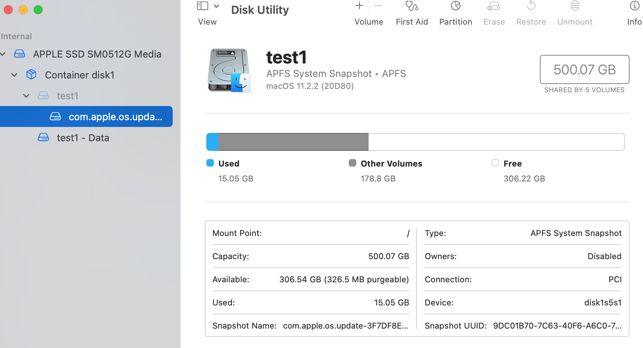Image resolution: width=643 pixels, height=348 pixels.
Task: Click the test1 - Data drive icon
Action: (43, 137)
